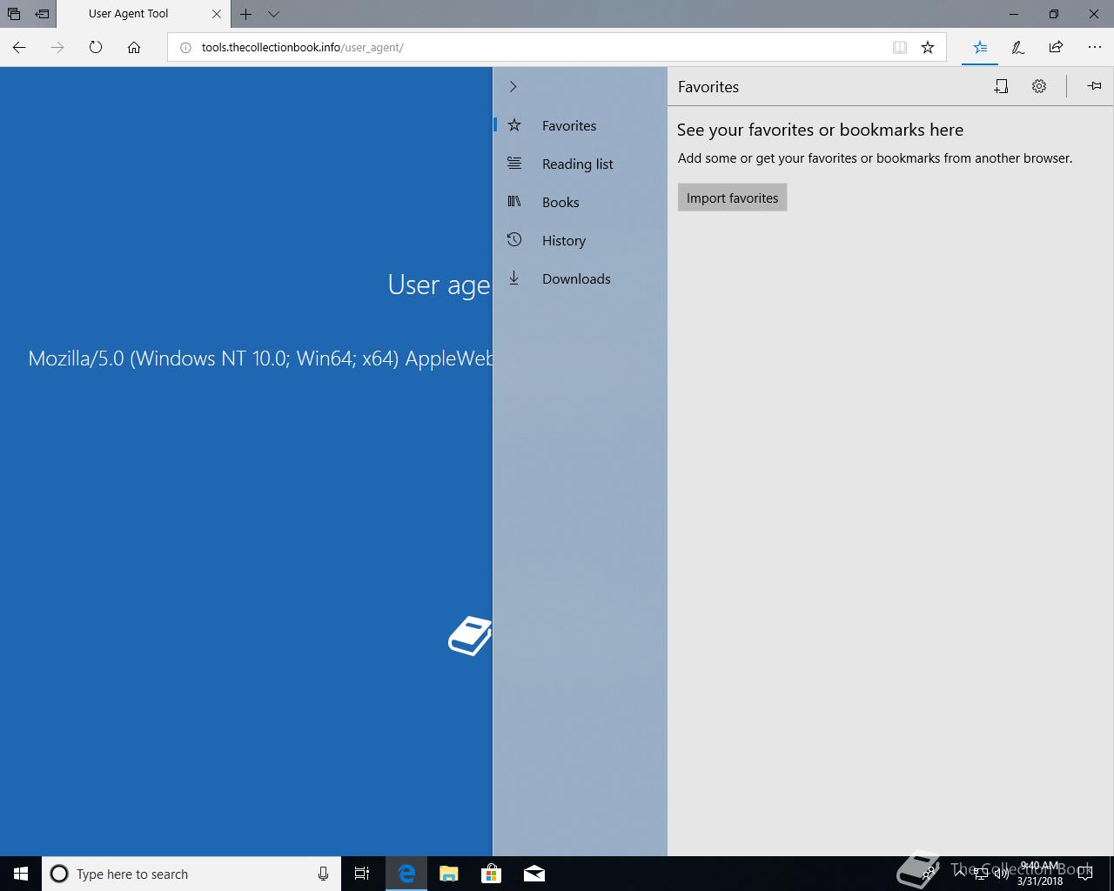
Task: Click the page's white book logo
Action: (x=470, y=636)
